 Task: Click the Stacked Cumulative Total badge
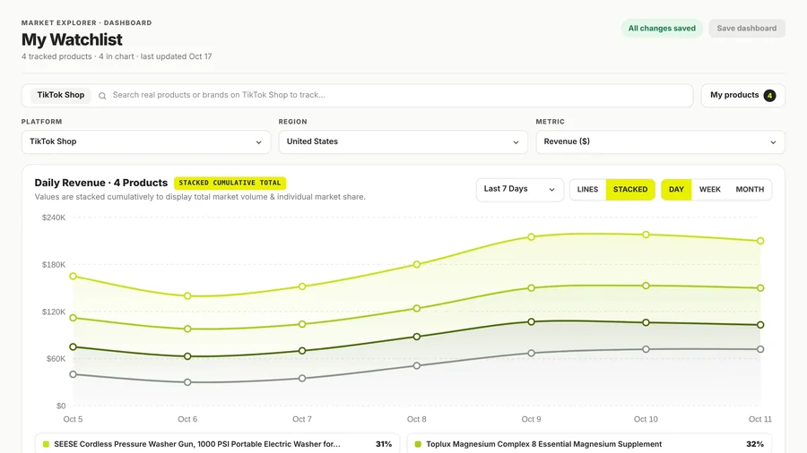tap(230, 183)
